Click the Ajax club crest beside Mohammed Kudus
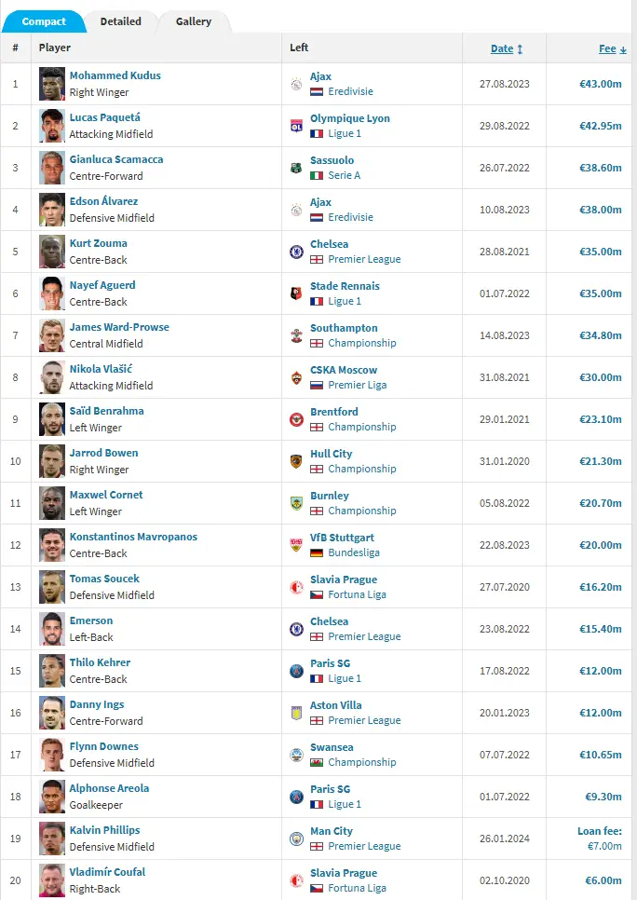637x900 pixels. (x=296, y=84)
